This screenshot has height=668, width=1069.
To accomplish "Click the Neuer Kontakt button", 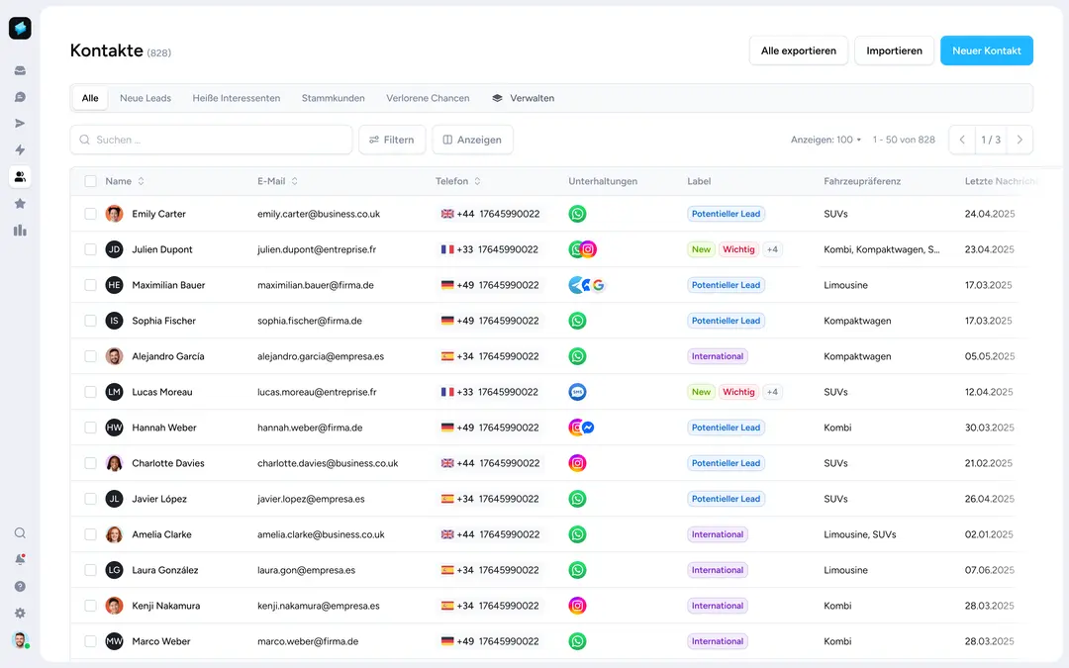I will 986,50.
